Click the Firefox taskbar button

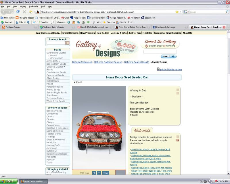coord(34,181)
